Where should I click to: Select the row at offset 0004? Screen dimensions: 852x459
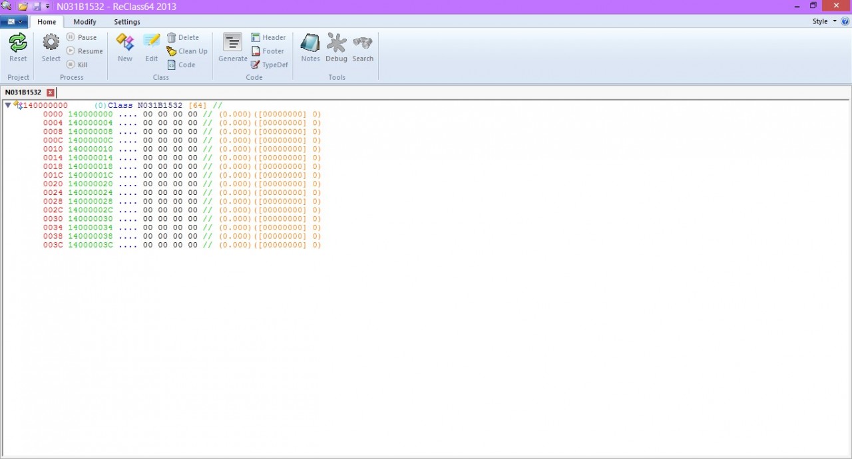pos(182,123)
